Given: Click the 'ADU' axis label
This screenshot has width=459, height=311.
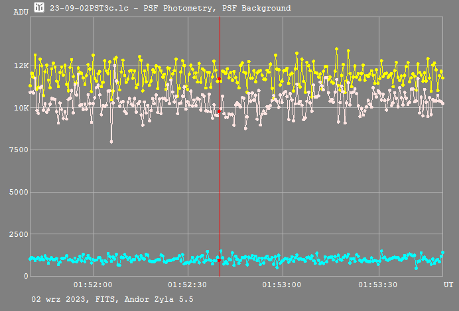Looking at the screenshot, I should pyautogui.click(x=21, y=13).
